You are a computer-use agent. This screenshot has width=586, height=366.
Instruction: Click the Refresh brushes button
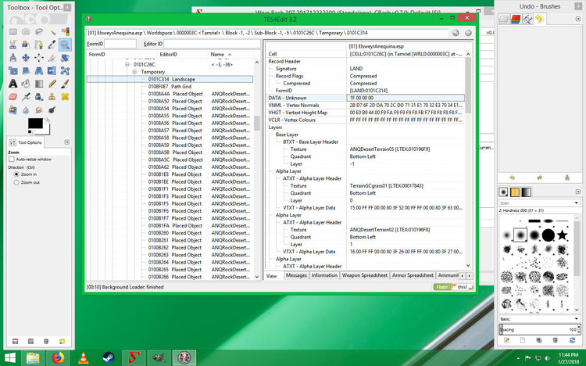click(x=572, y=340)
